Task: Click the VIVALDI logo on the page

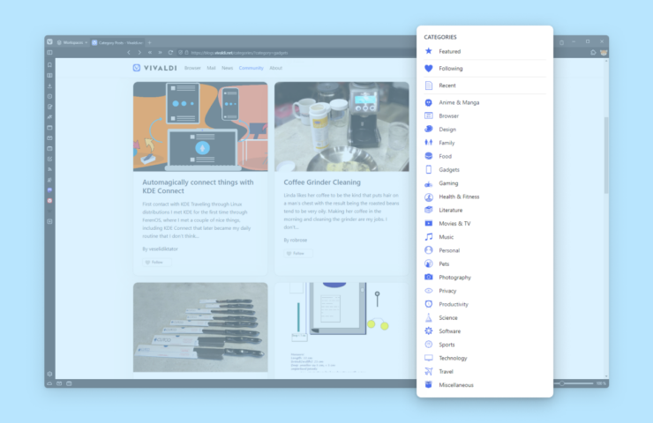Action: 155,68
